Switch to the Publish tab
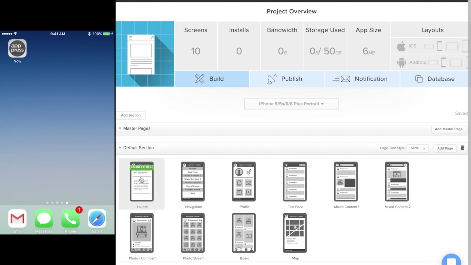Image resolution: width=471 pixels, height=265 pixels. coord(287,79)
